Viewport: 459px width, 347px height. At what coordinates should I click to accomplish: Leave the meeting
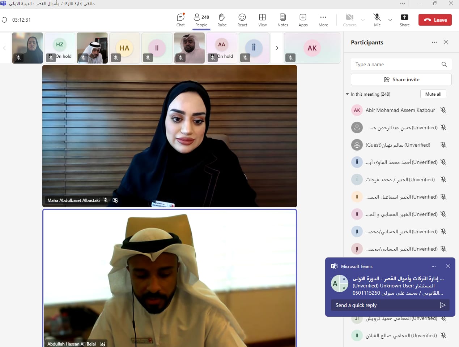(x=435, y=20)
